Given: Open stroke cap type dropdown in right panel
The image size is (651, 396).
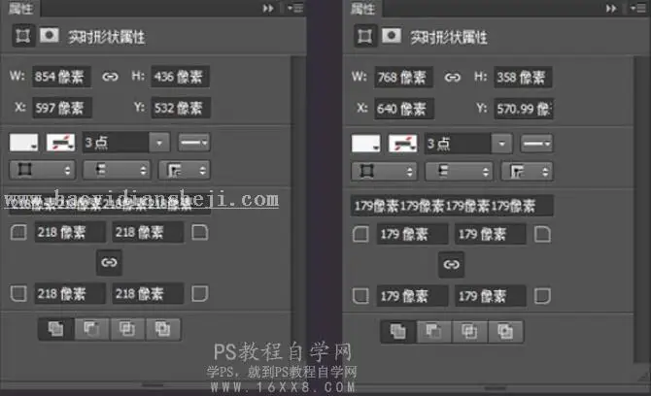Looking at the screenshot, I should [460, 171].
